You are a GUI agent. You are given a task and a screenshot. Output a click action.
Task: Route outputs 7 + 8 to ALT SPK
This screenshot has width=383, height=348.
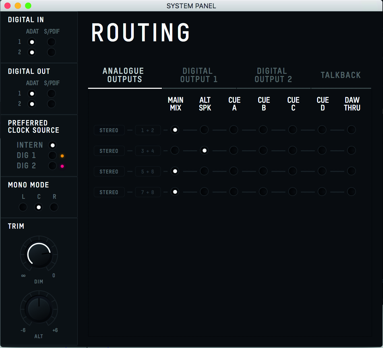click(x=204, y=192)
